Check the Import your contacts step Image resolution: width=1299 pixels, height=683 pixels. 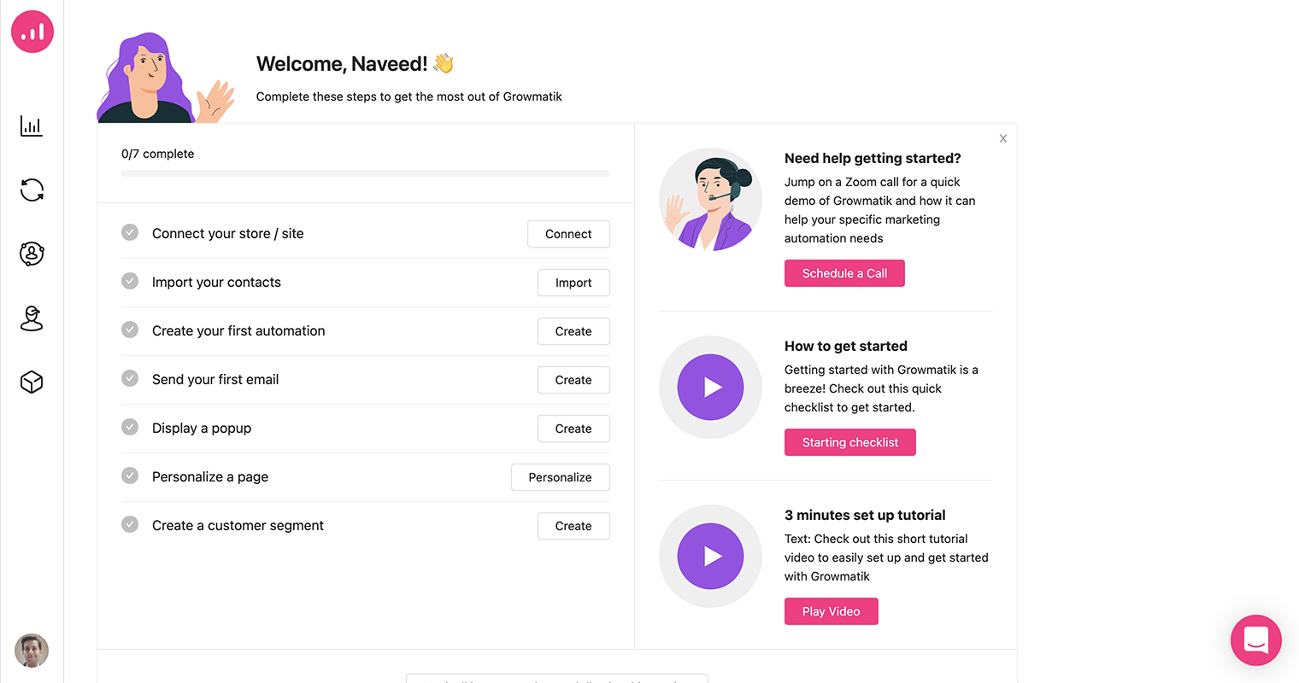pyautogui.click(x=130, y=281)
